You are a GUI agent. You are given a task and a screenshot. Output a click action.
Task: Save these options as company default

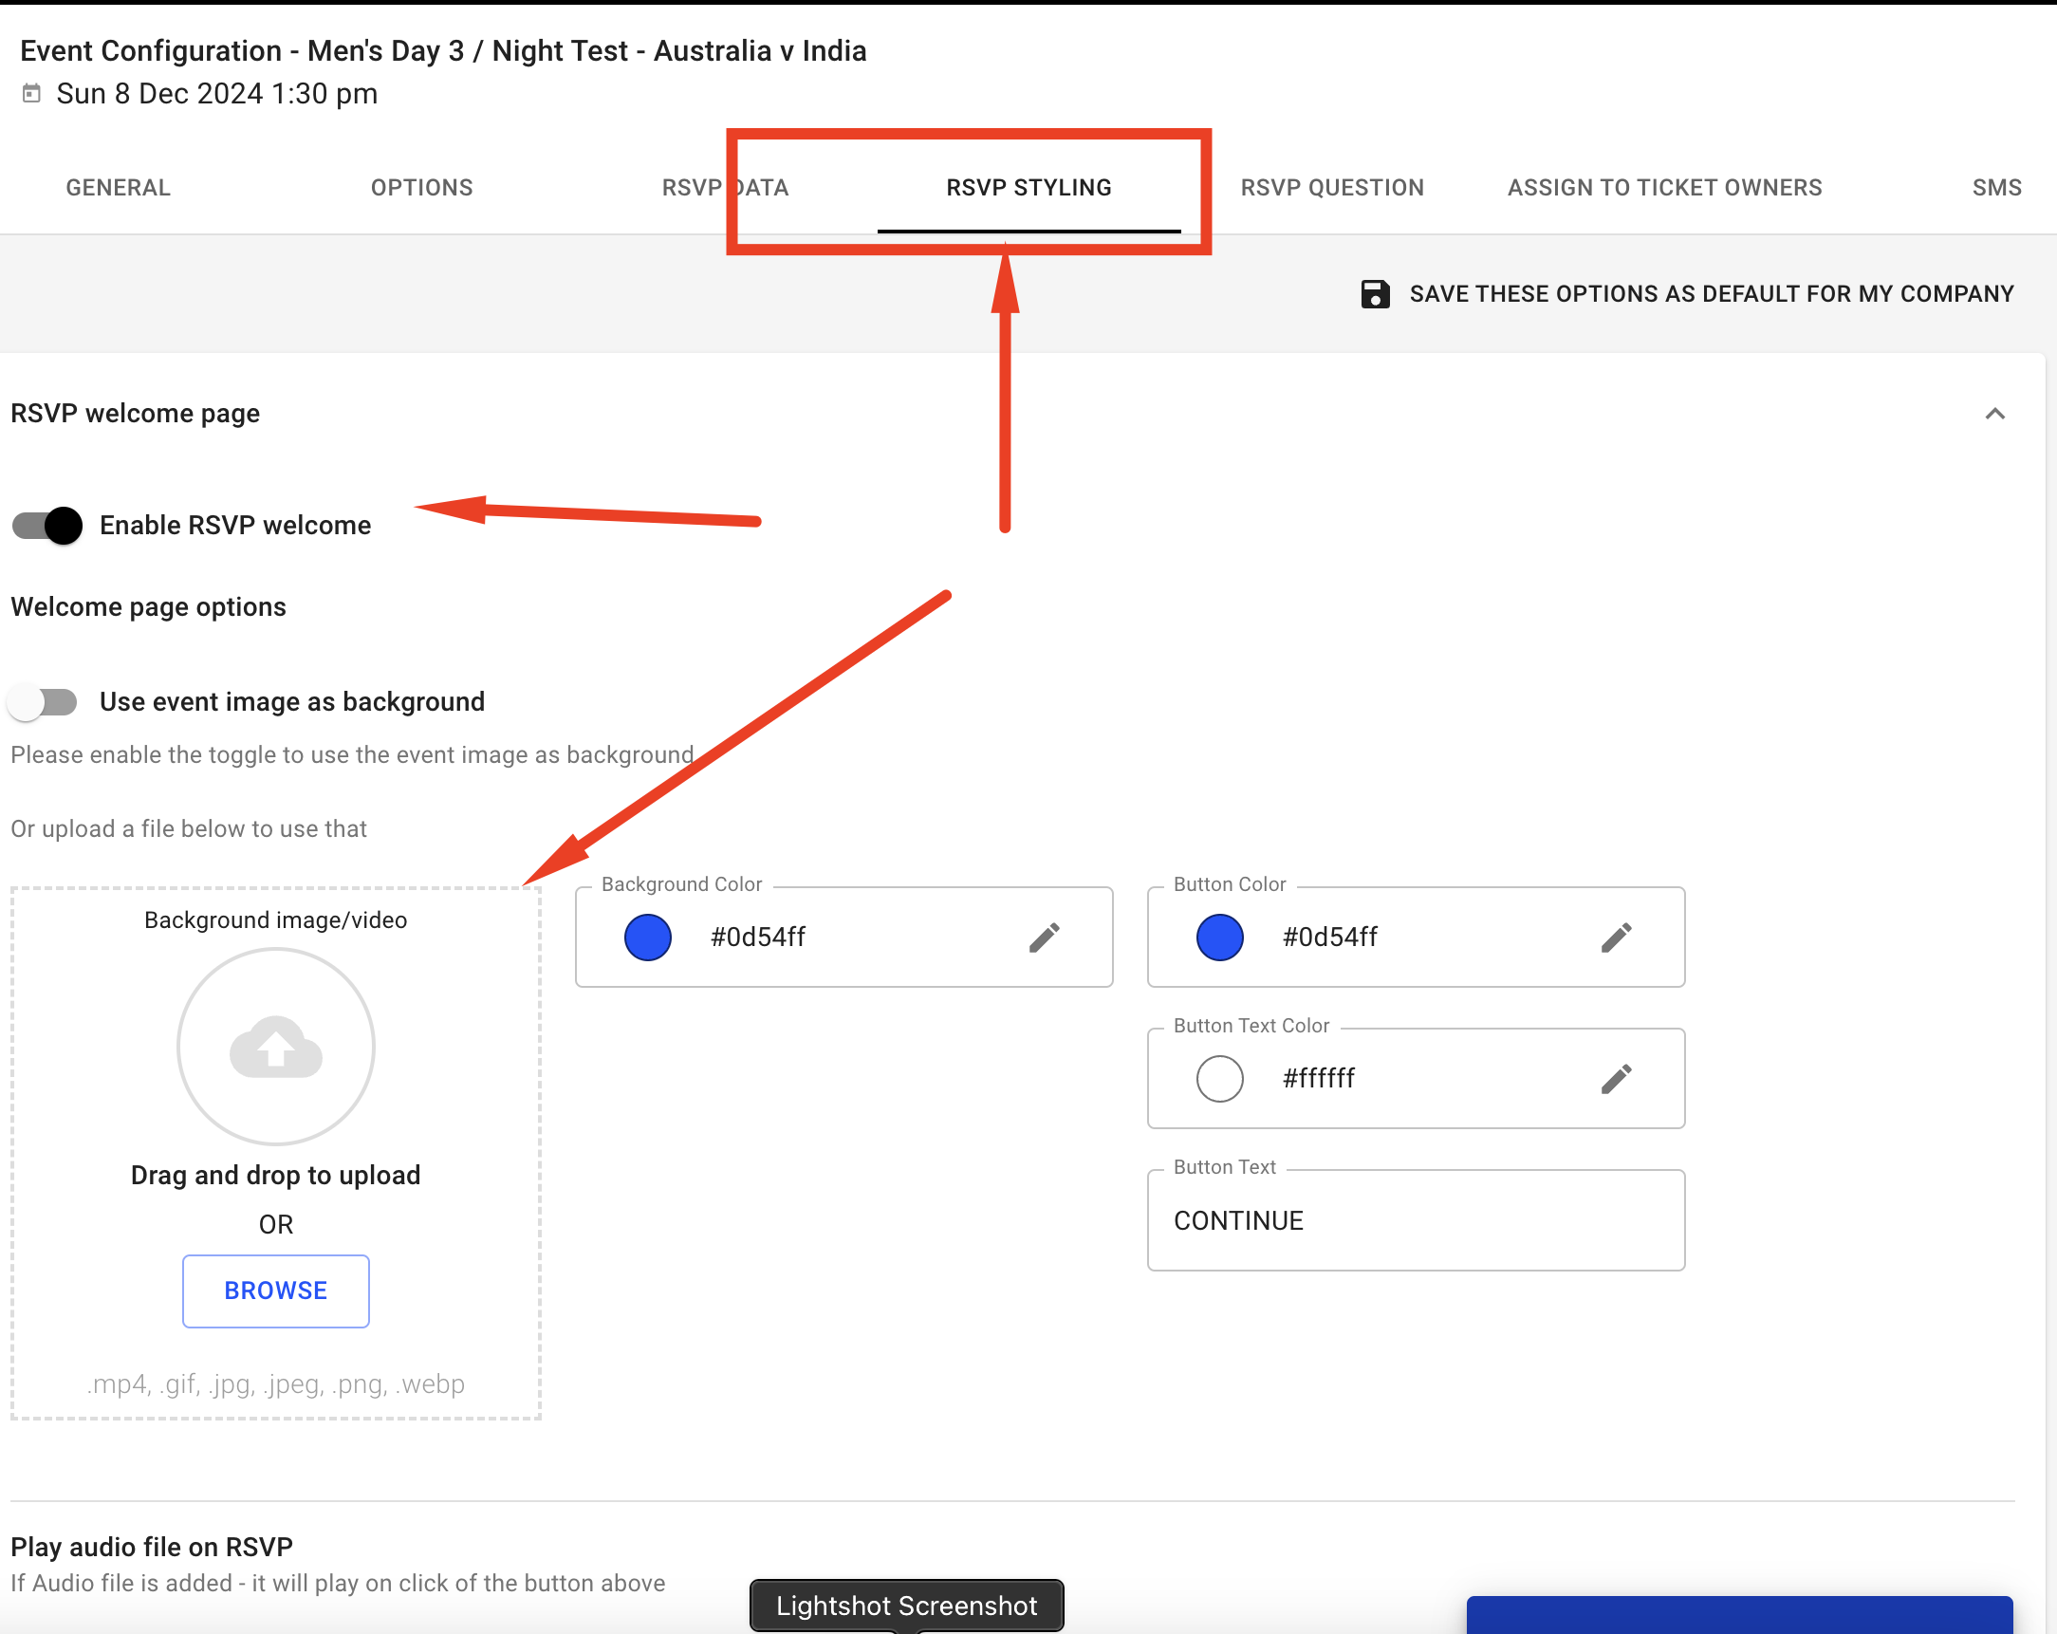pos(1711,294)
